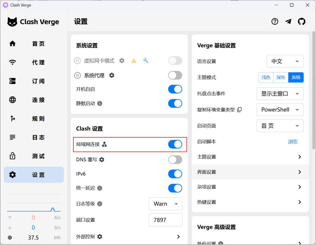This screenshot has width=316, height=245.
Task: Click the blue wrench install-service icon
Action: click(x=146, y=60)
